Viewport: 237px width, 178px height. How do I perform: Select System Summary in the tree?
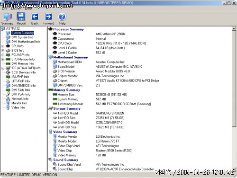tap(23, 33)
